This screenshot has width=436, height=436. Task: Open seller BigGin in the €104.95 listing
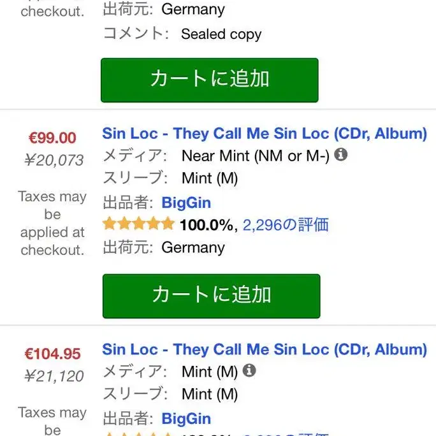186,419
